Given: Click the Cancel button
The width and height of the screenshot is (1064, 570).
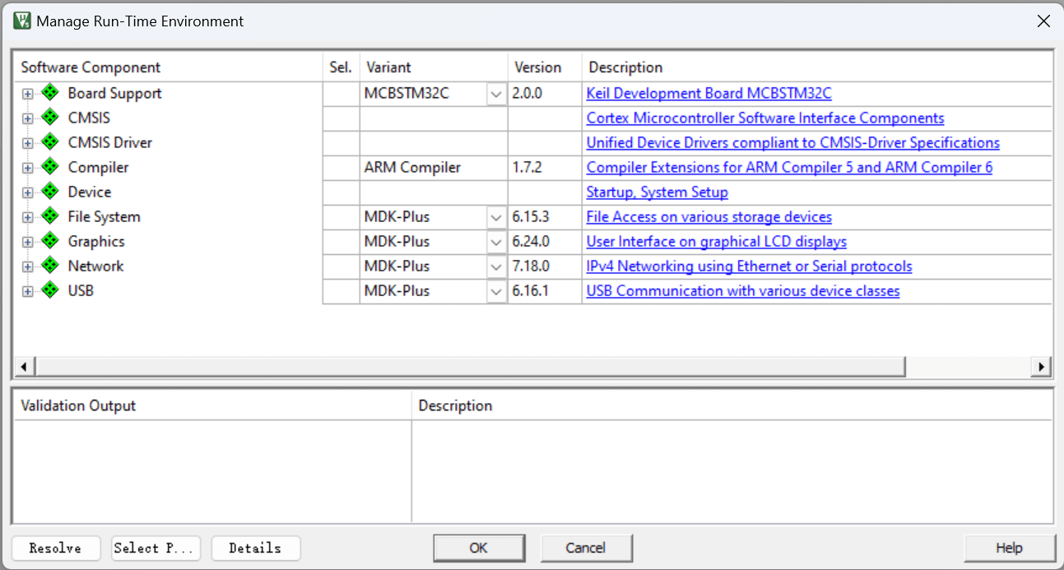Looking at the screenshot, I should (586, 548).
